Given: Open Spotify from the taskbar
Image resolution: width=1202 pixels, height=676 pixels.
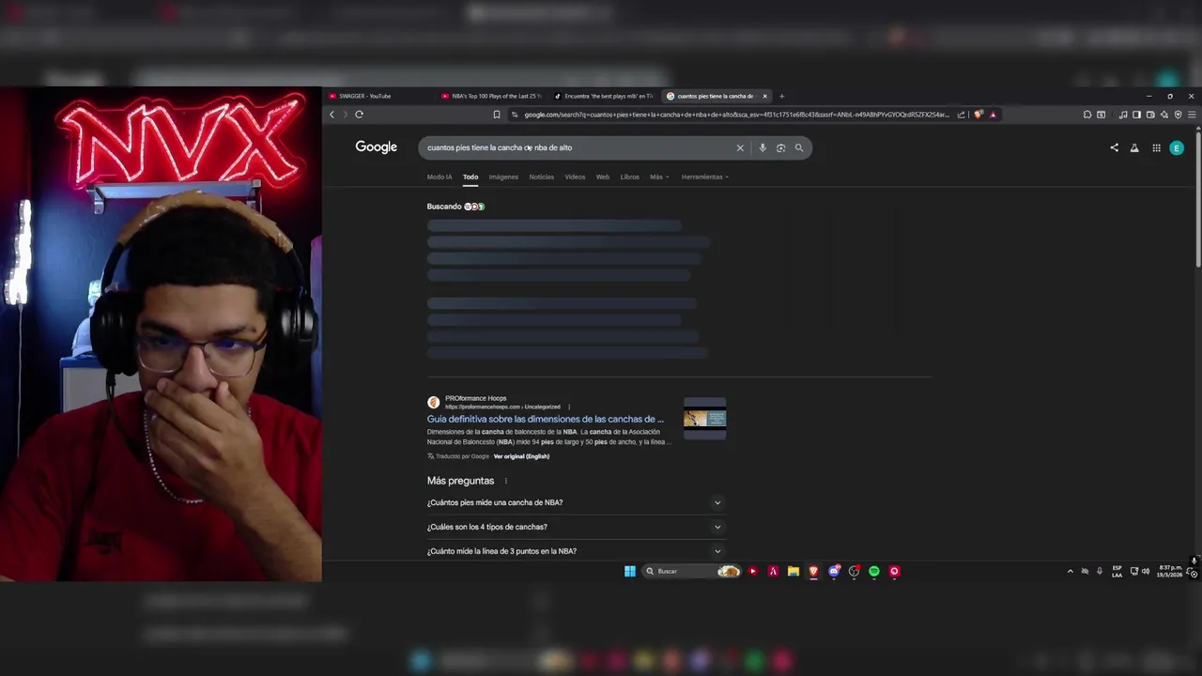Looking at the screenshot, I should 874,571.
